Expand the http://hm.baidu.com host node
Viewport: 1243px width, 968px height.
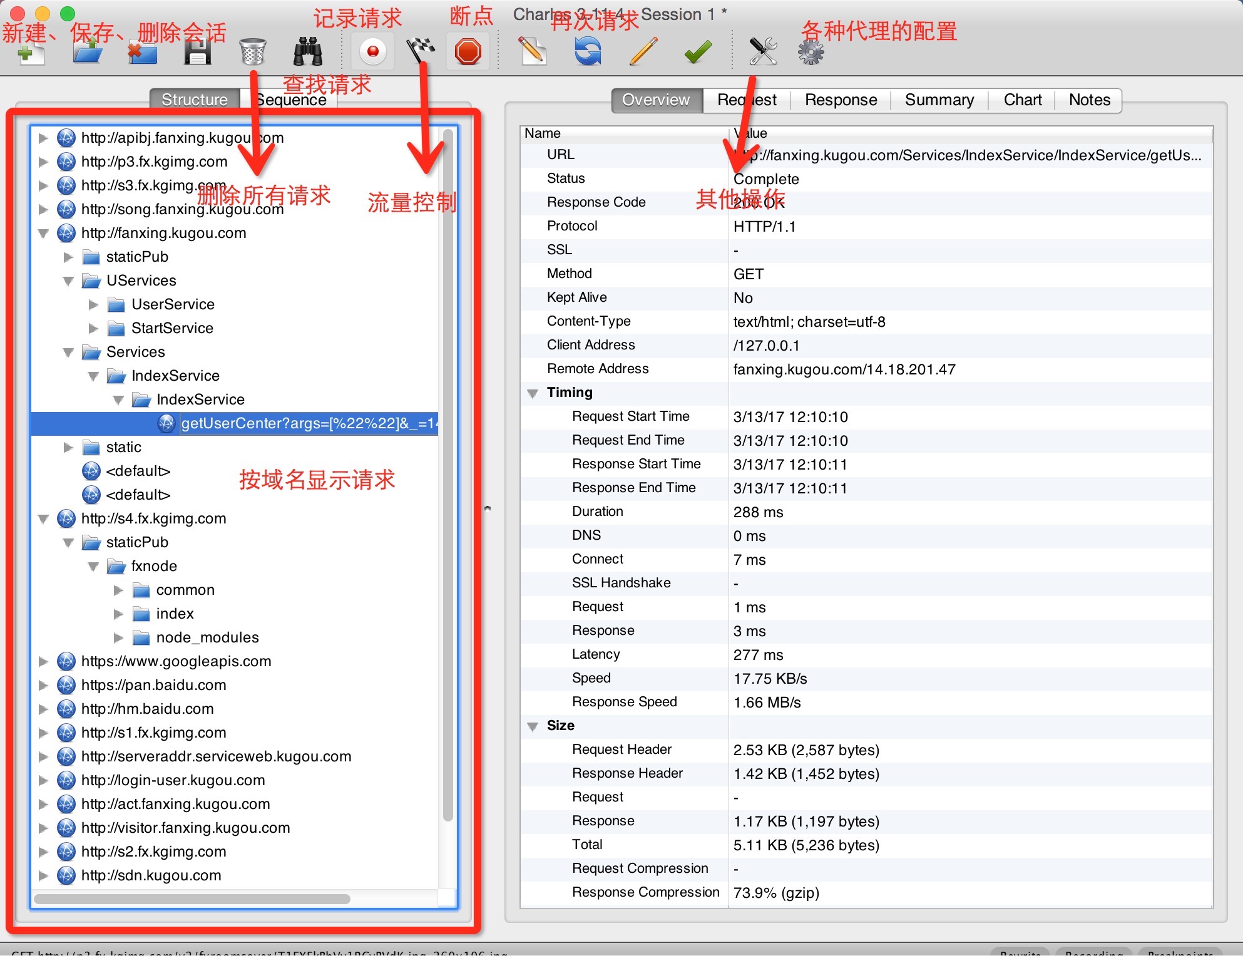pyautogui.click(x=43, y=709)
